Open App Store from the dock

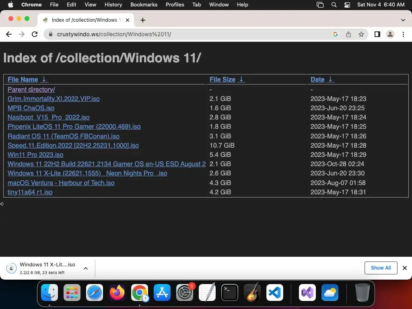(162, 293)
